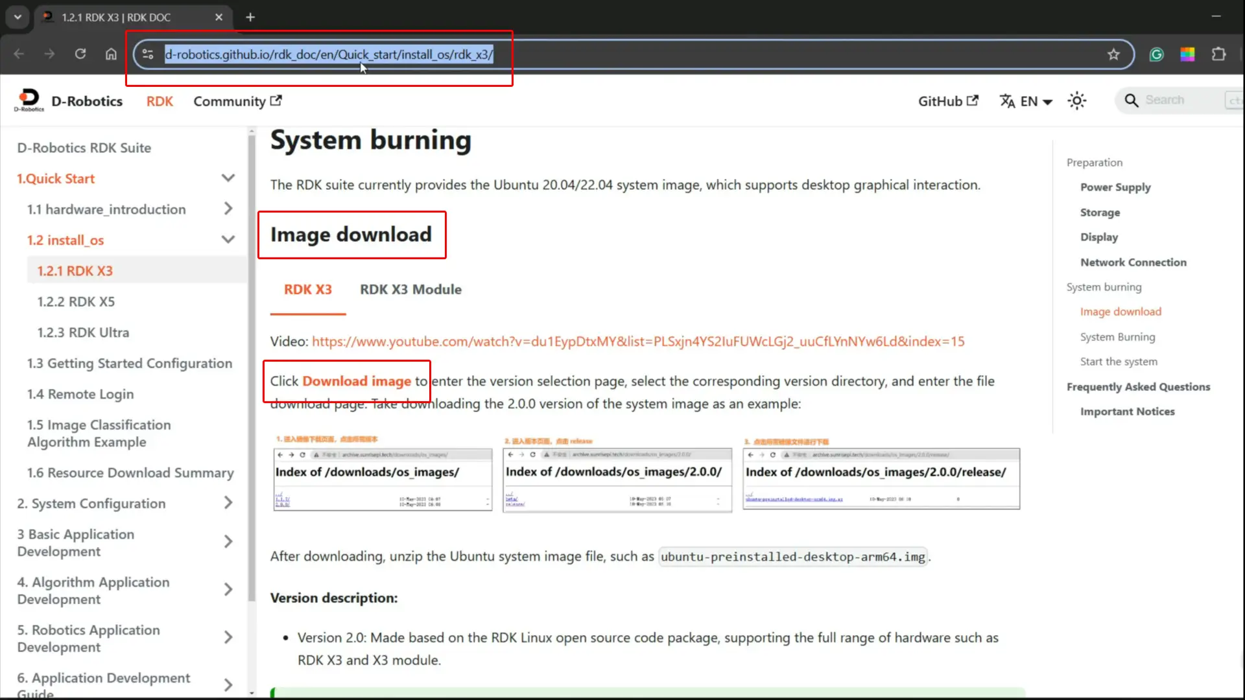This screenshot has height=700, width=1245.
Task: Select 1.2.1 RDK X3 in sidebar
Action: coord(75,271)
